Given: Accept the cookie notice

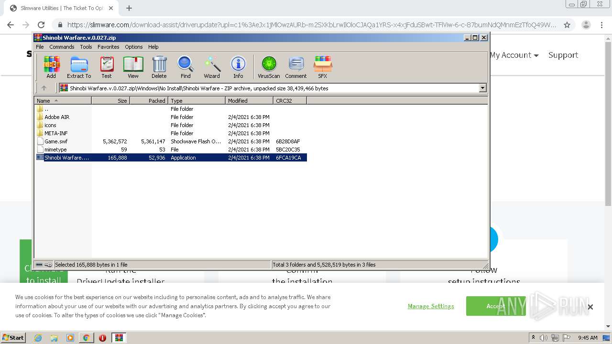Looking at the screenshot, I should click(496, 306).
